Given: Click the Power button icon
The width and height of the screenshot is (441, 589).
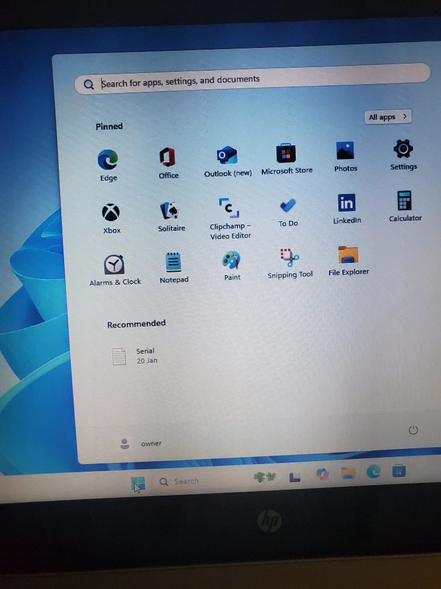Looking at the screenshot, I should [413, 430].
